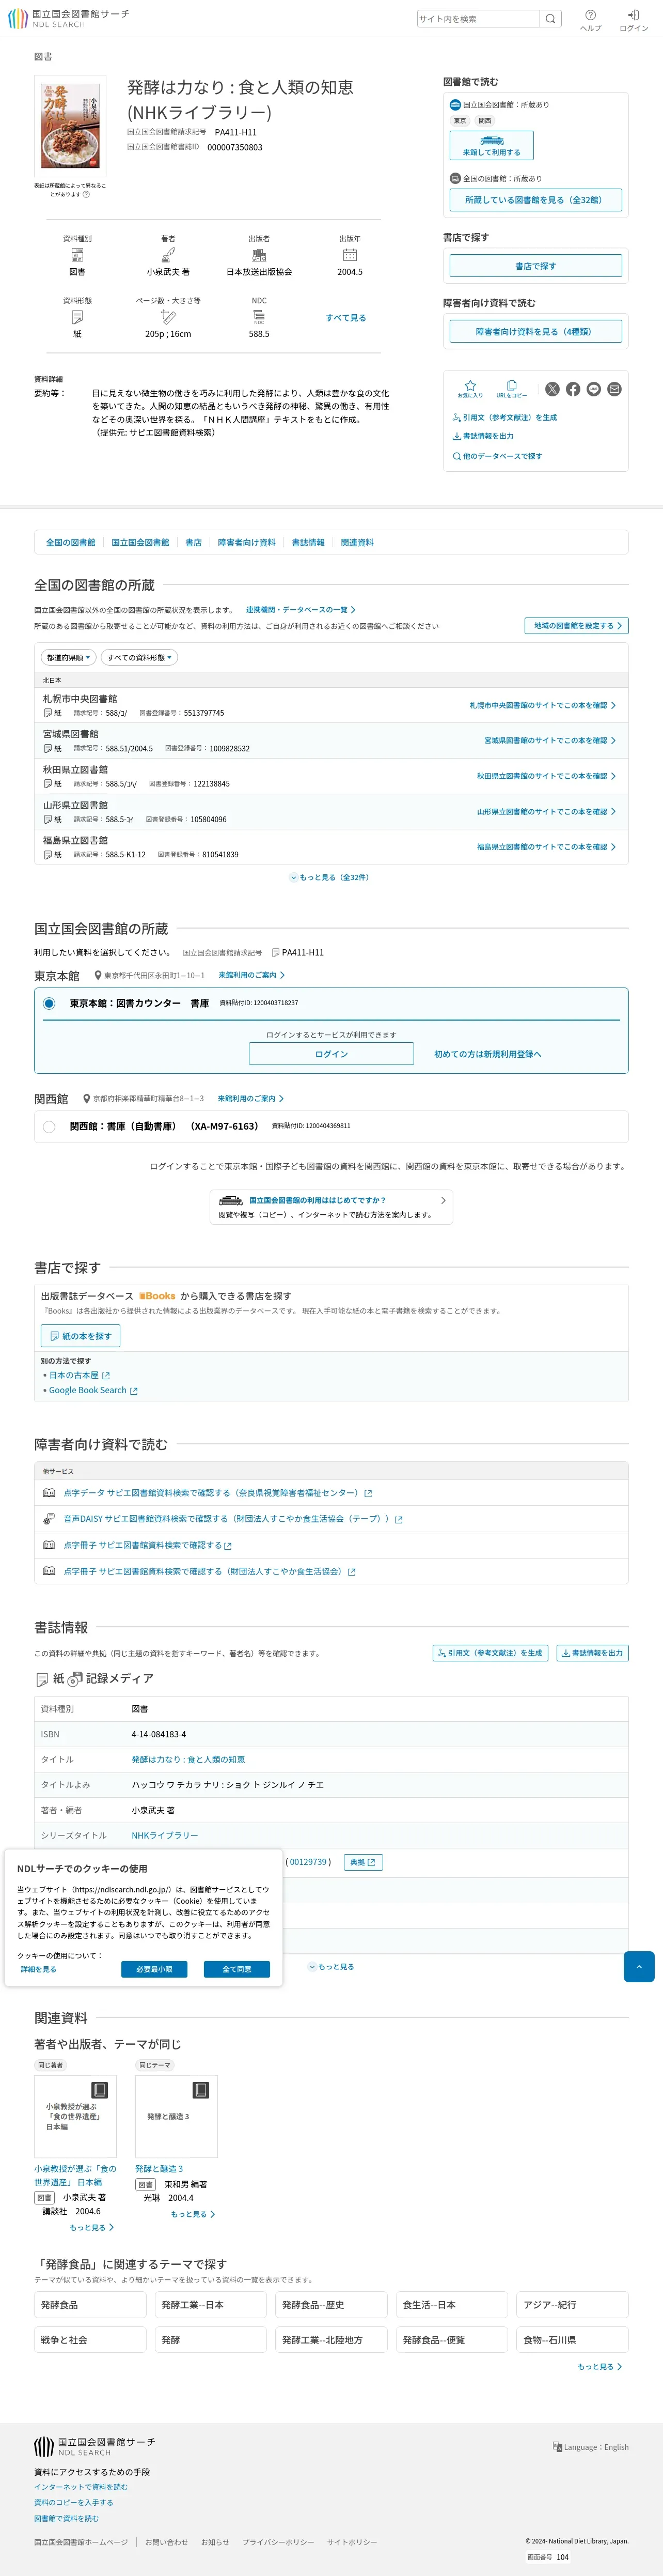Open the すべての資料形態 dropdown
663x2576 pixels.
pyautogui.click(x=140, y=658)
